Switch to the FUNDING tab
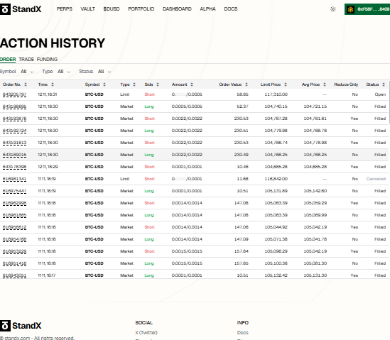Screen dimensions: 390x340 point(47,60)
